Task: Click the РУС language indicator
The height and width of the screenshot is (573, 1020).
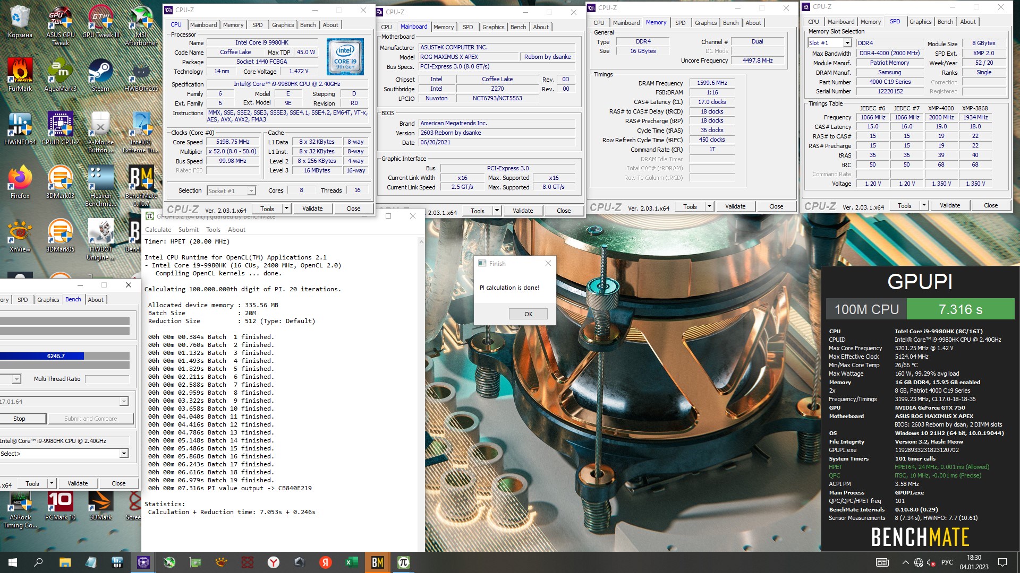Action: tap(947, 562)
